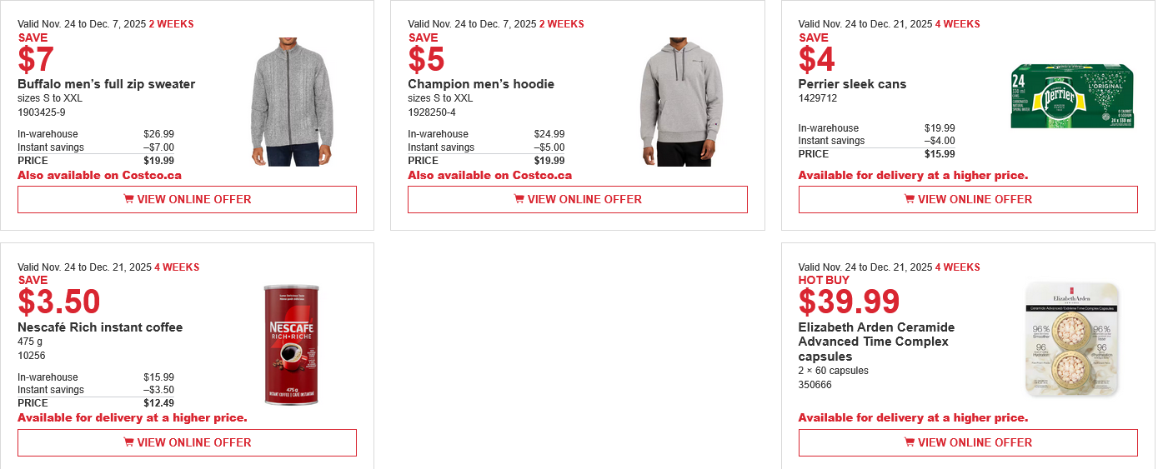Click Costco.ca availability link under Champion hoodie
1158x469 pixels.
coord(489,175)
